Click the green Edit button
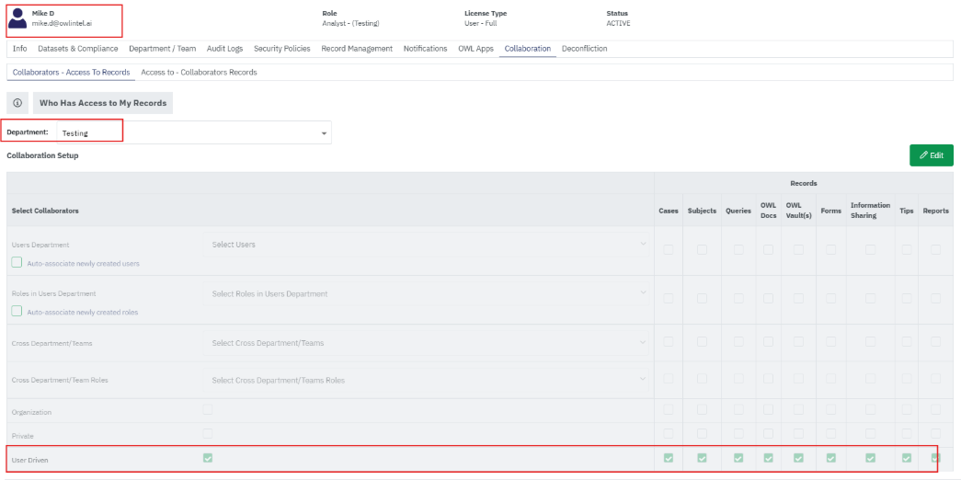The height and width of the screenshot is (480, 961). (x=931, y=155)
